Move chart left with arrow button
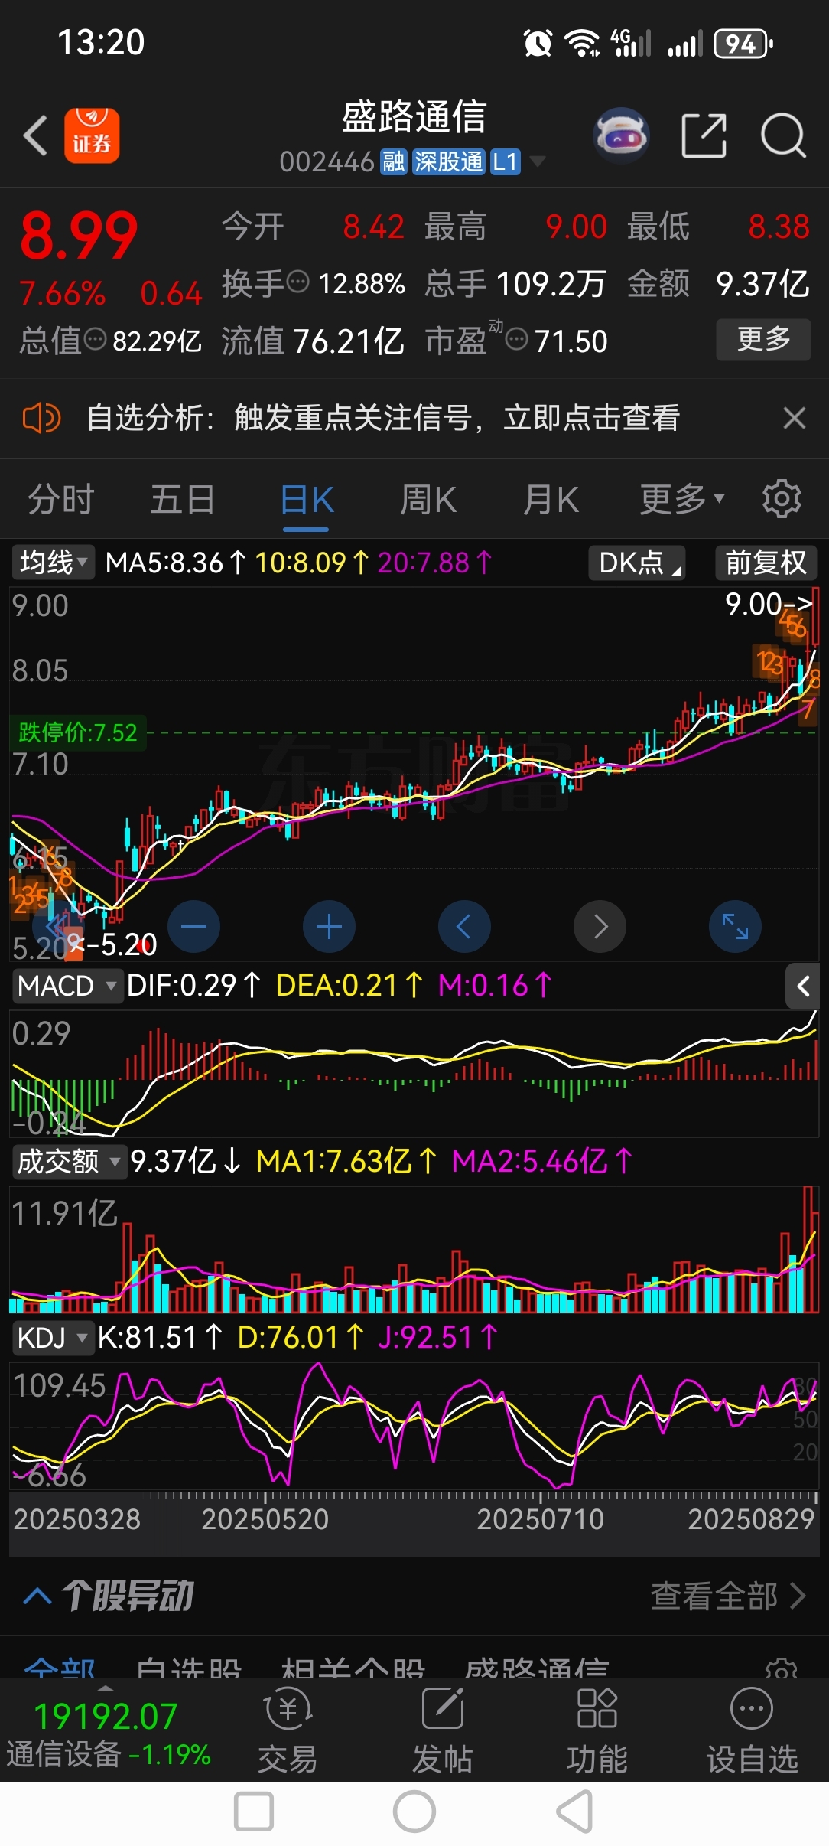This screenshot has height=1846, width=829. (x=464, y=927)
